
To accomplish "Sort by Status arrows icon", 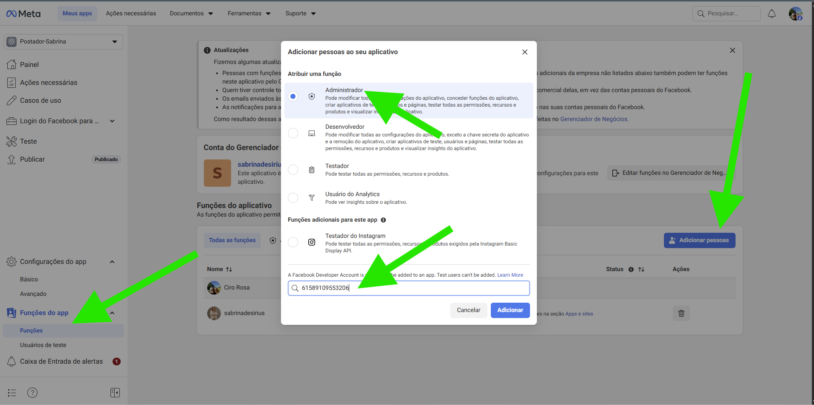I will point(641,269).
